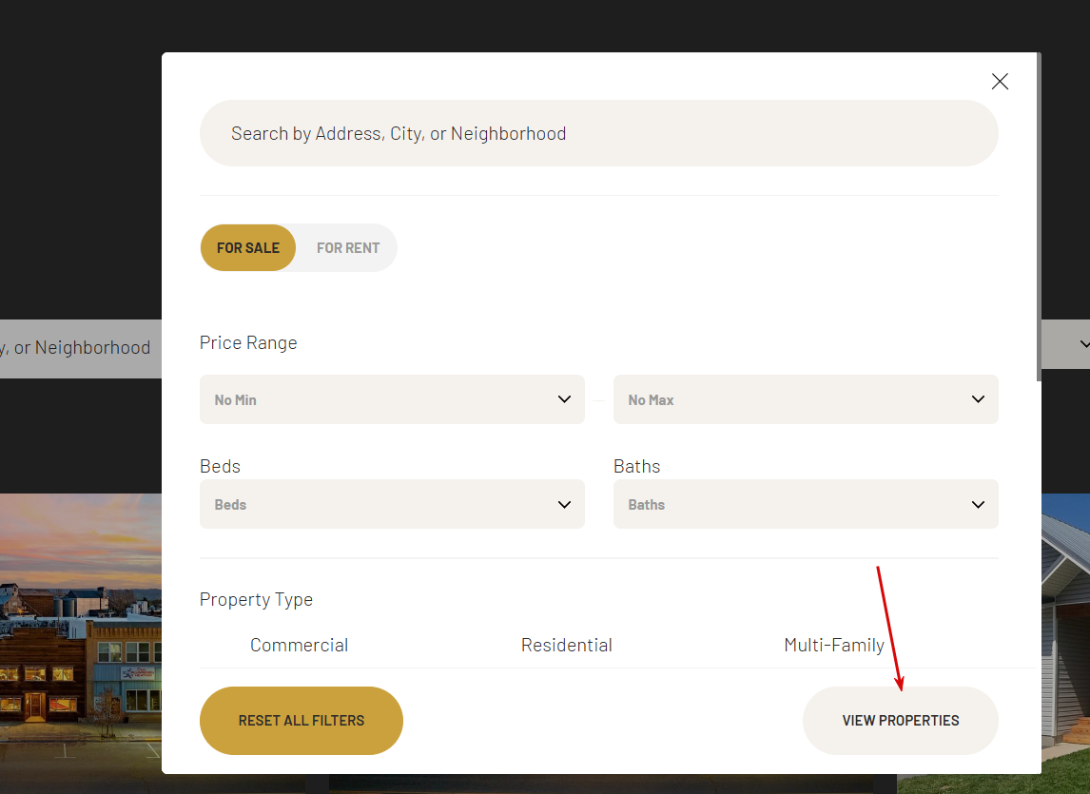Close the filter dialog with the X icon
Image resolution: width=1090 pixels, height=794 pixels.
pyautogui.click(x=1000, y=82)
